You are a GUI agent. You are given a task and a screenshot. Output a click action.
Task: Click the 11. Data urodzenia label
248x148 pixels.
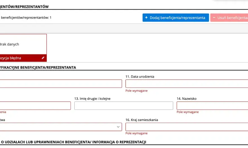140,77
